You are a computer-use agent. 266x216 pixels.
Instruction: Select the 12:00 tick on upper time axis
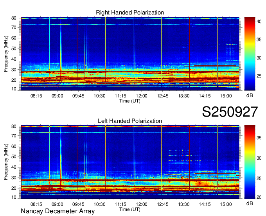(141, 95)
